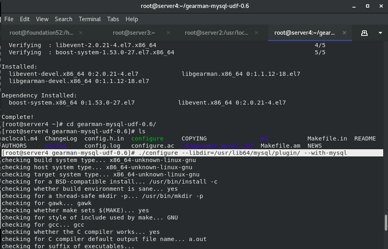The width and height of the screenshot is (388, 249).
Task: Click the Makefile.in file name
Action: tap(327, 139)
